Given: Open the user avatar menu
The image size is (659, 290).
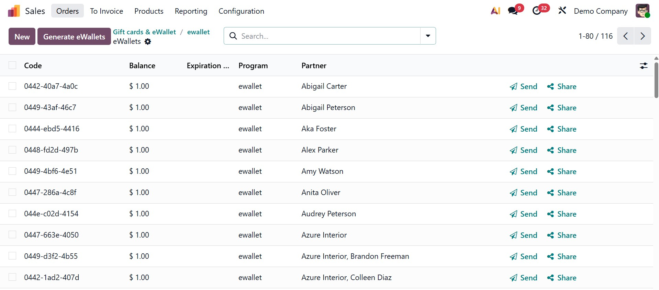Looking at the screenshot, I should tap(642, 11).
